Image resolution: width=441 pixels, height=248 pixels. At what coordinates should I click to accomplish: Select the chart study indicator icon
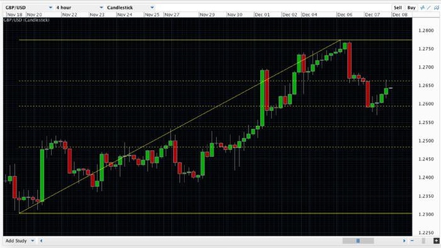tap(422, 8)
